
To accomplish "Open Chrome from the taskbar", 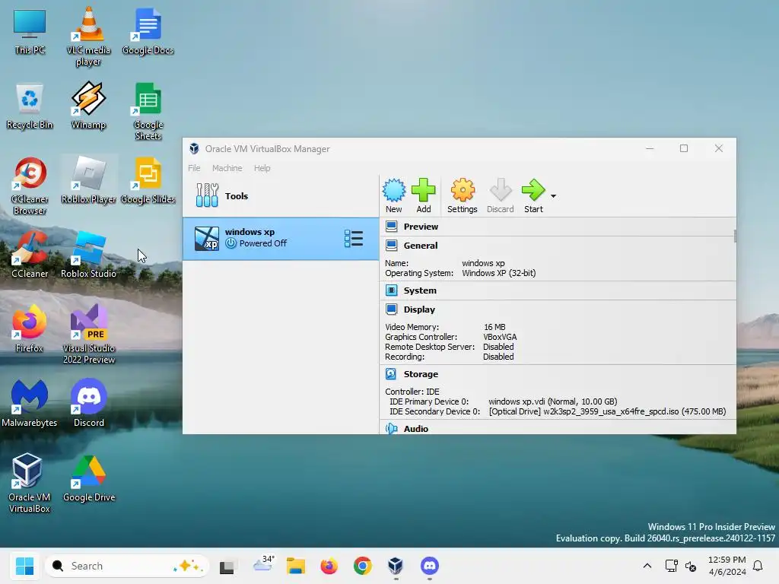I will [362, 566].
